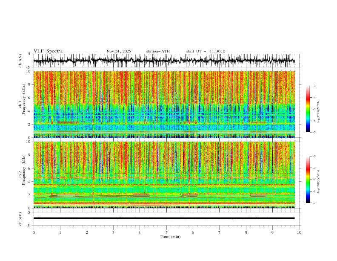This screenshot has height=261, width=337.
Task: Click the ch.2 PSD color scale bar
Action: pyautogui.click(x=308, y=180)
